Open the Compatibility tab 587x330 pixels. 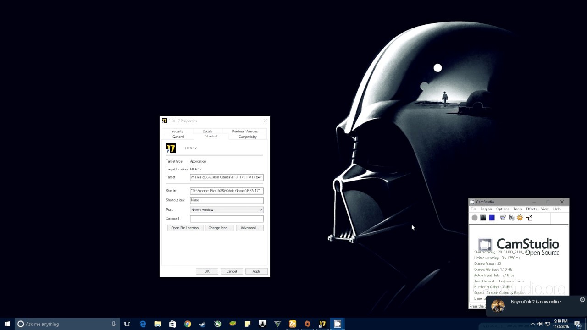point(248,137)
